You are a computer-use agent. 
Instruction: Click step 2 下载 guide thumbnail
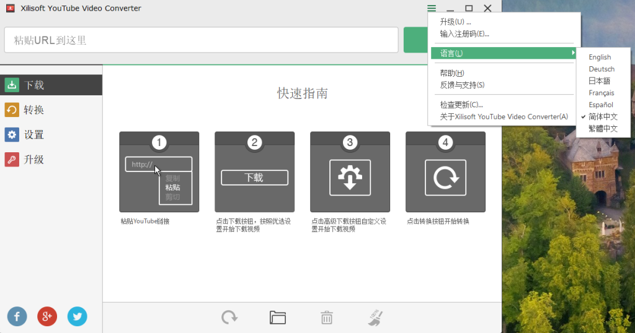click(x=254, y=172)
